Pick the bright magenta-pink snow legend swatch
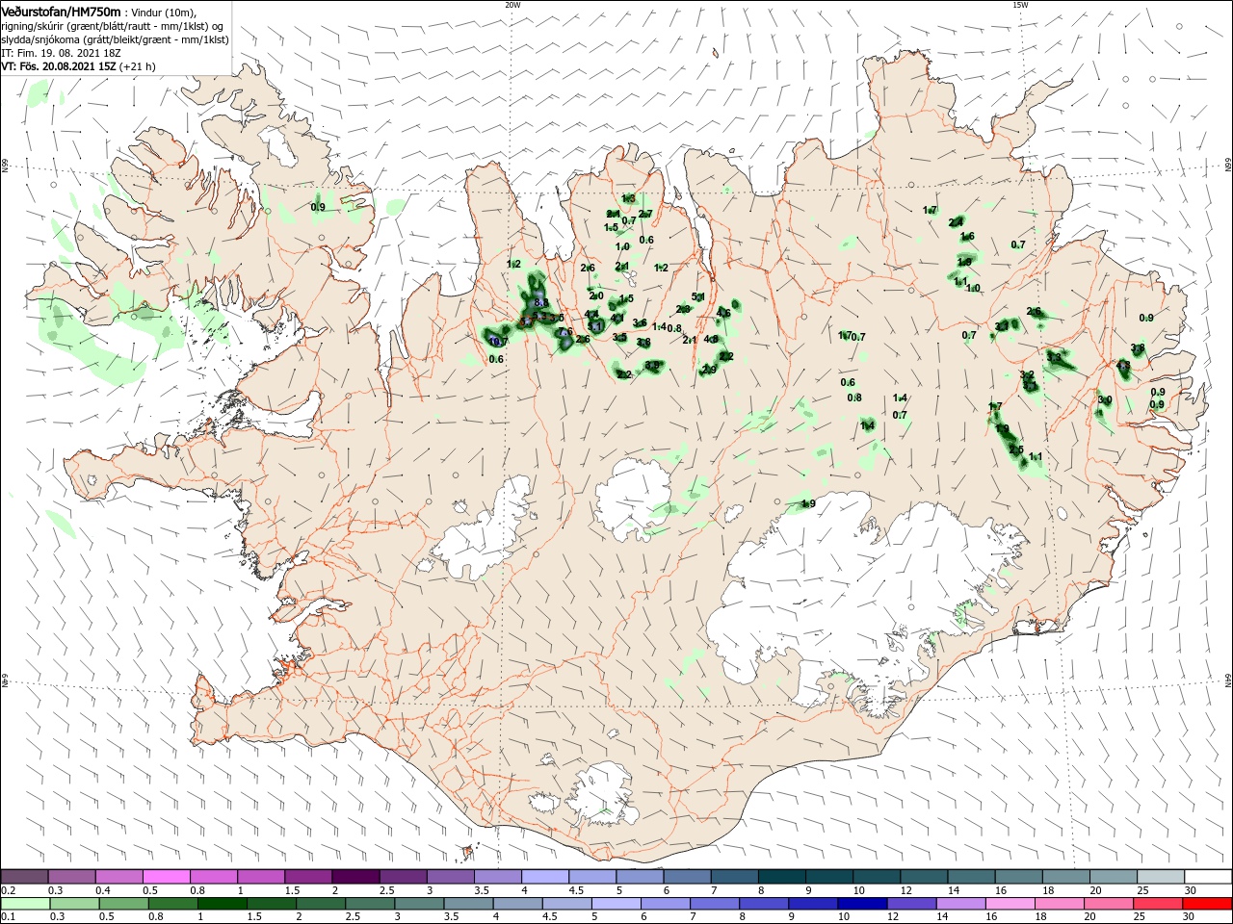This screenshot has width=1233, height=924. (167, 877)
